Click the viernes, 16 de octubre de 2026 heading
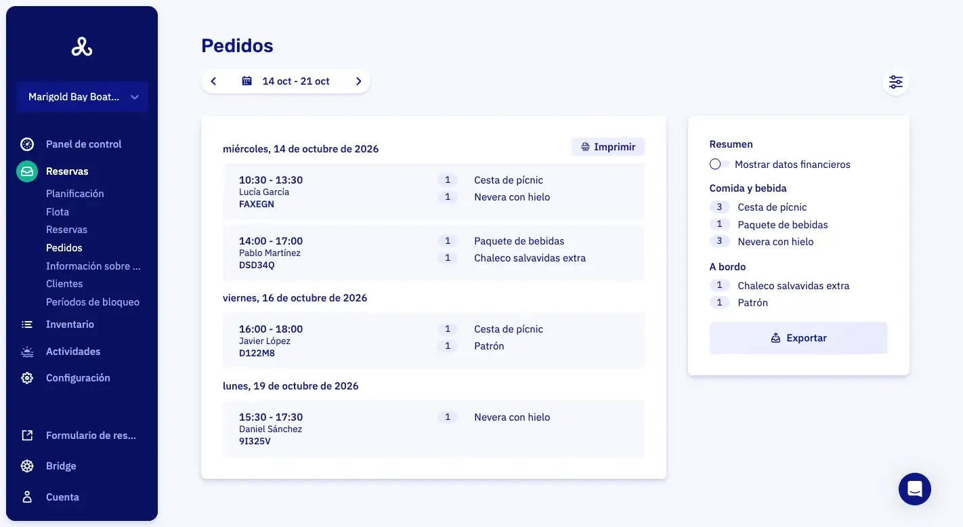Screen dimensions: 963x527 pyautogui.click(x=295, y=298)
